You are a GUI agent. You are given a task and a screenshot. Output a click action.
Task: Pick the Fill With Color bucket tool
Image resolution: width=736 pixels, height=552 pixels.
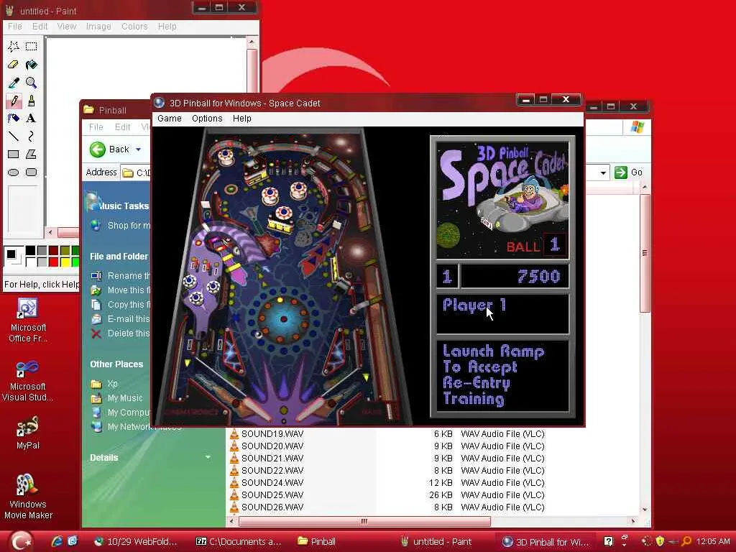(32, 64)
